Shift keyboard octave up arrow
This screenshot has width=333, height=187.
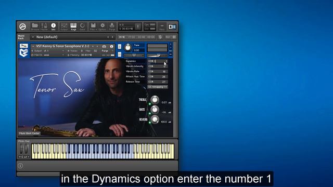point(29,157)
